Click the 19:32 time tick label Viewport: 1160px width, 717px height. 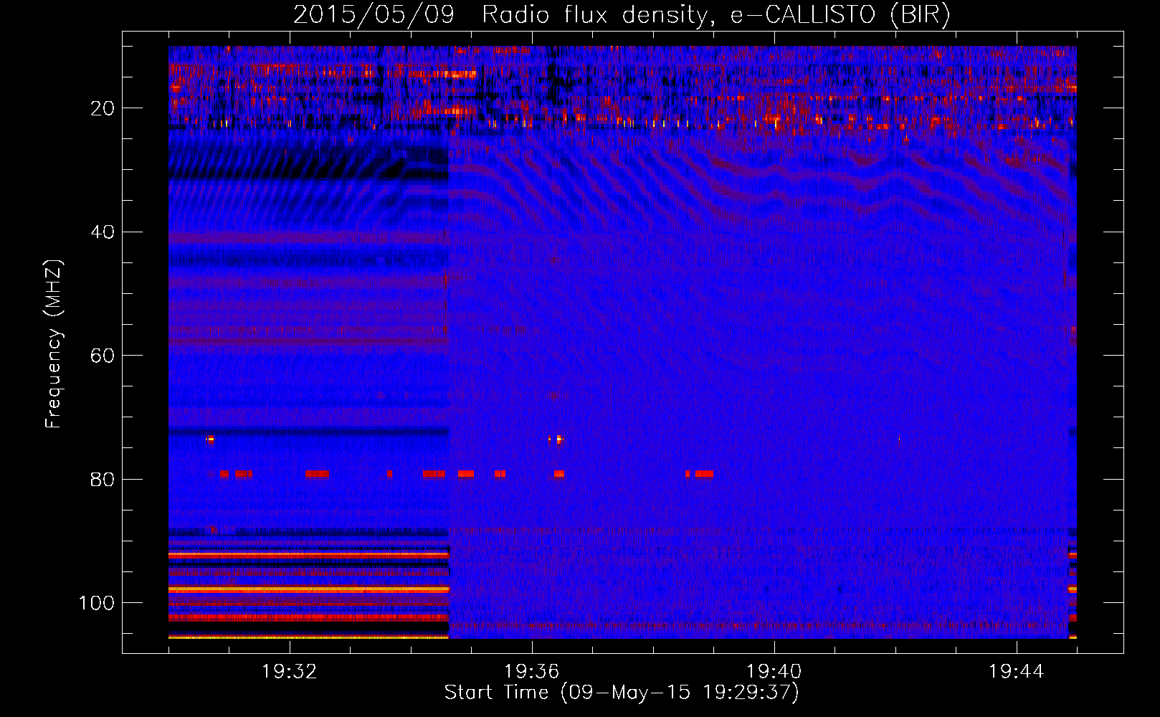pyautogui.click(x=290, y=672)
